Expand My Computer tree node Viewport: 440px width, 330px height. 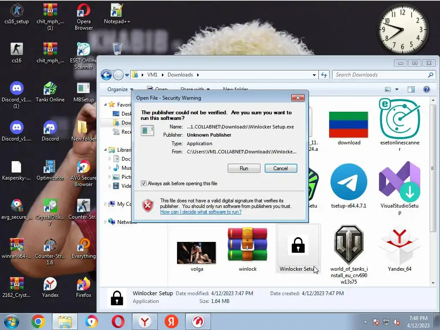[105, 204]
